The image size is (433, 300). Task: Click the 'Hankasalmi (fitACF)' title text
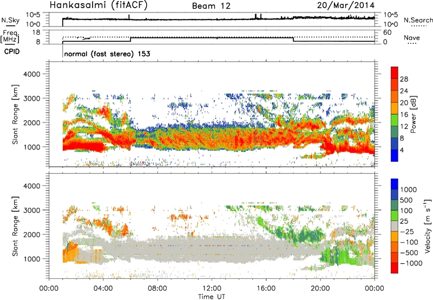point(99,5)
